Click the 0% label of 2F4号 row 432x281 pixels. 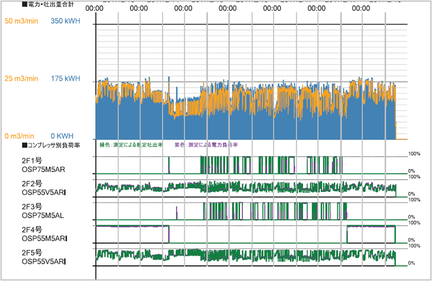[x=412, y=240]
